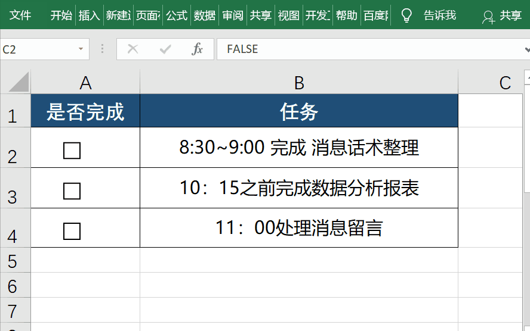Select row 3 header
This screenshot has height=331, width=530.
(x=15, y=188)
